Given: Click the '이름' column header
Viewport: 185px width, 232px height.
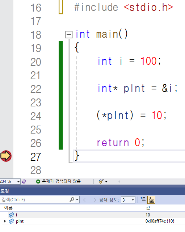Looking at the screenshot, I should [8, 208].
